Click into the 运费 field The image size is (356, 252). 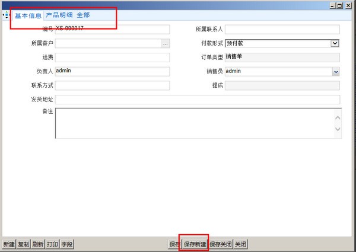(x=112, y=58)
